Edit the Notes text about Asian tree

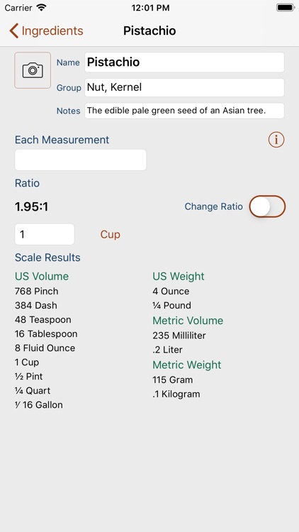click(184, 111)
